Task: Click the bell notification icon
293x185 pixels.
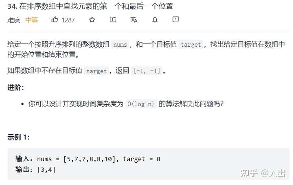Action: 155,19
